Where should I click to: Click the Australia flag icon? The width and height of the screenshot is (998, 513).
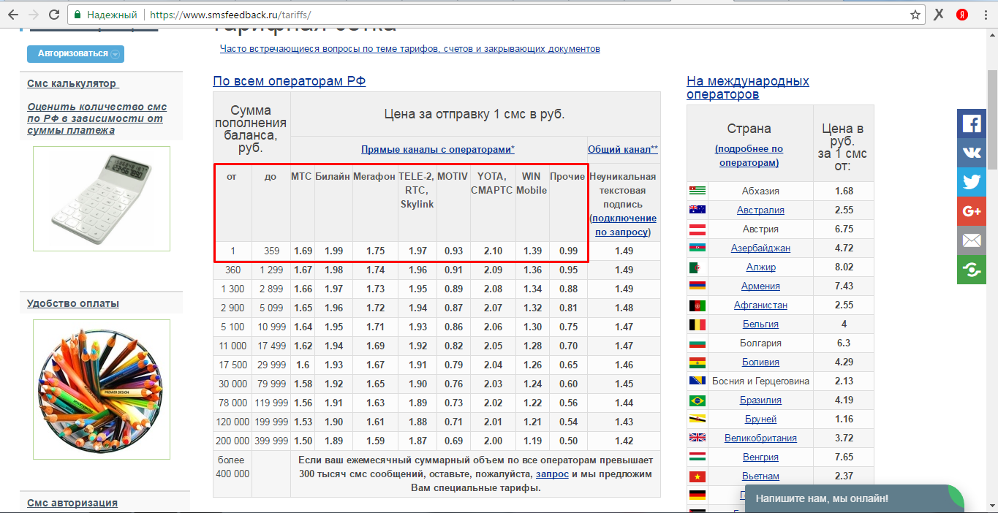point(697,210)
